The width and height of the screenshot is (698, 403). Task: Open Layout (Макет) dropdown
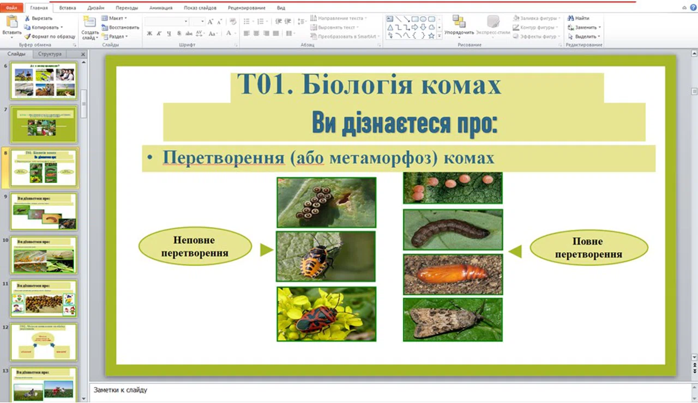pos(114,18)
